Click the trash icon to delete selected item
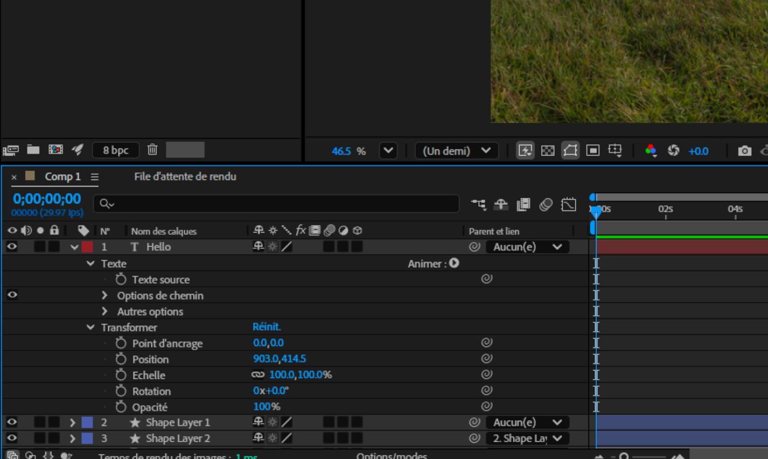768x459 pixels. coord(152,150)
